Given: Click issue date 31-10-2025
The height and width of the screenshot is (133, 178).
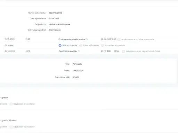Looking at the screenshot, I should tap(54, 18).
